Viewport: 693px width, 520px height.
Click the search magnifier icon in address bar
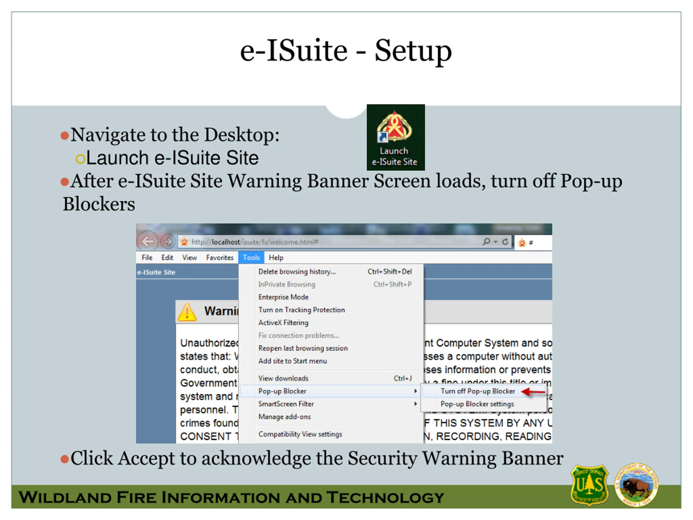[x=486, y=241]
